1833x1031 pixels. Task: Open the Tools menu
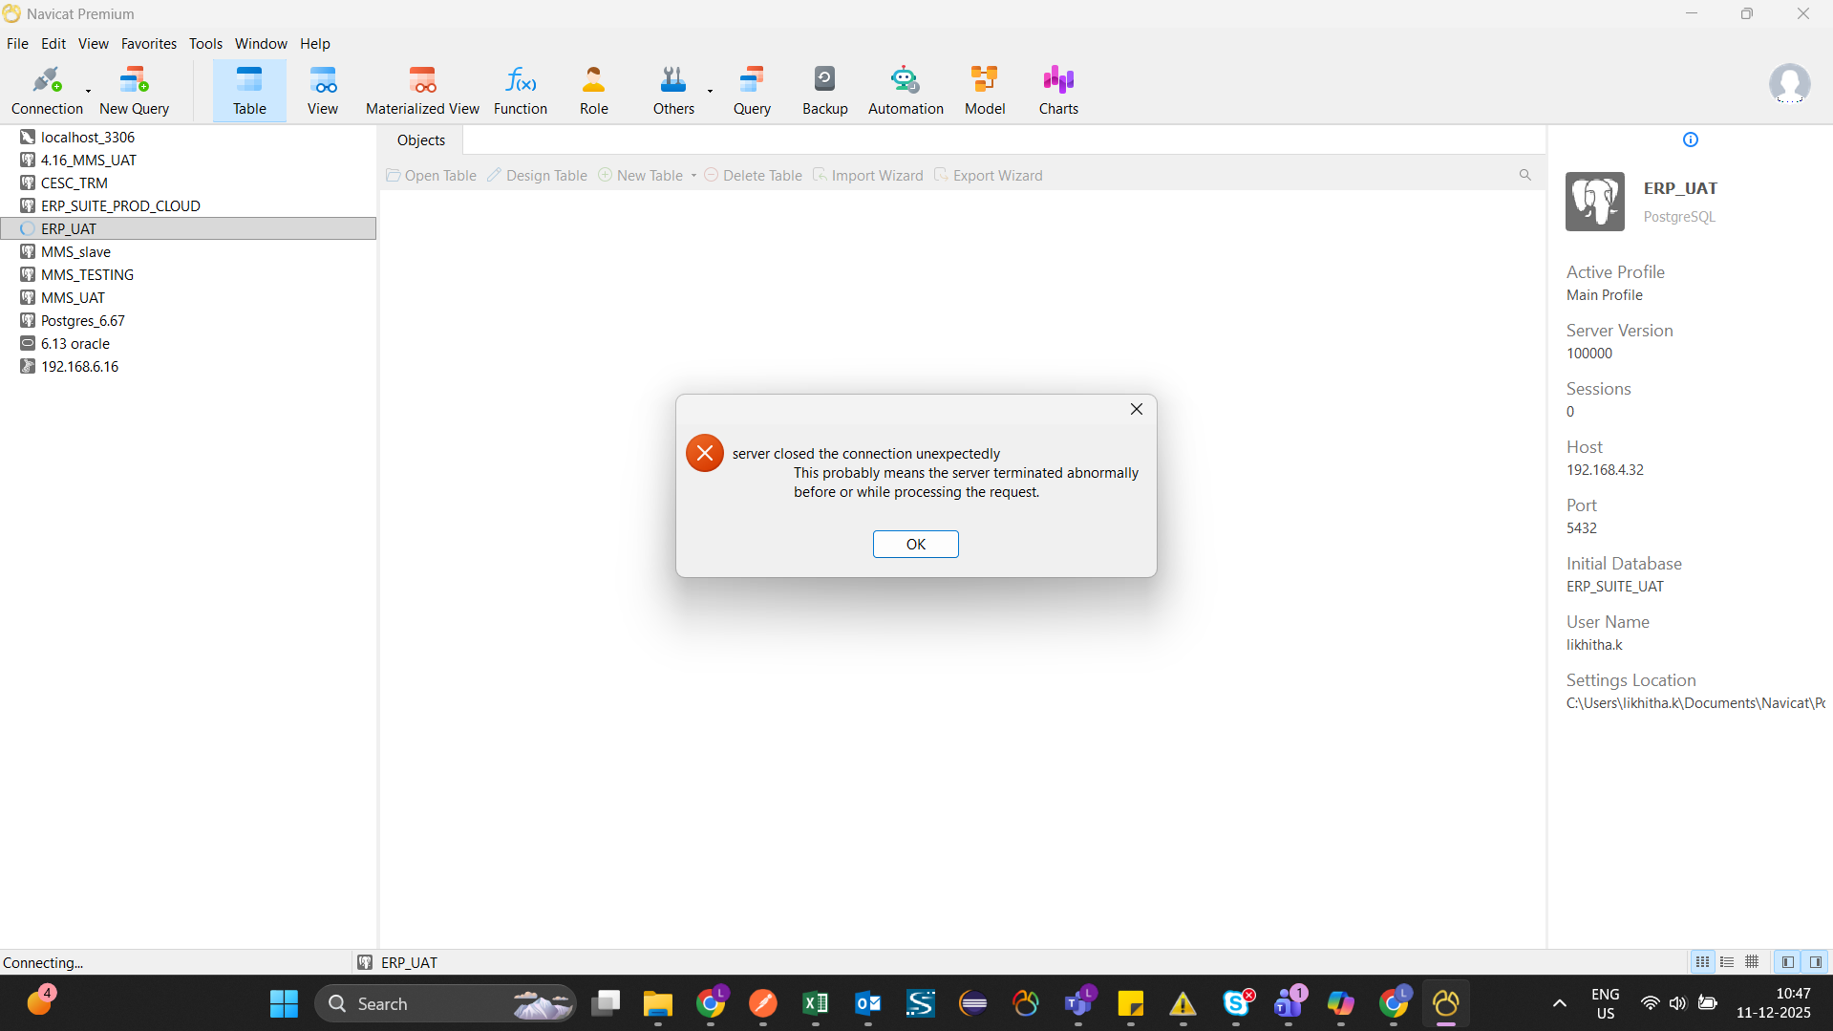pyautogui.click(x=205, y=44)
